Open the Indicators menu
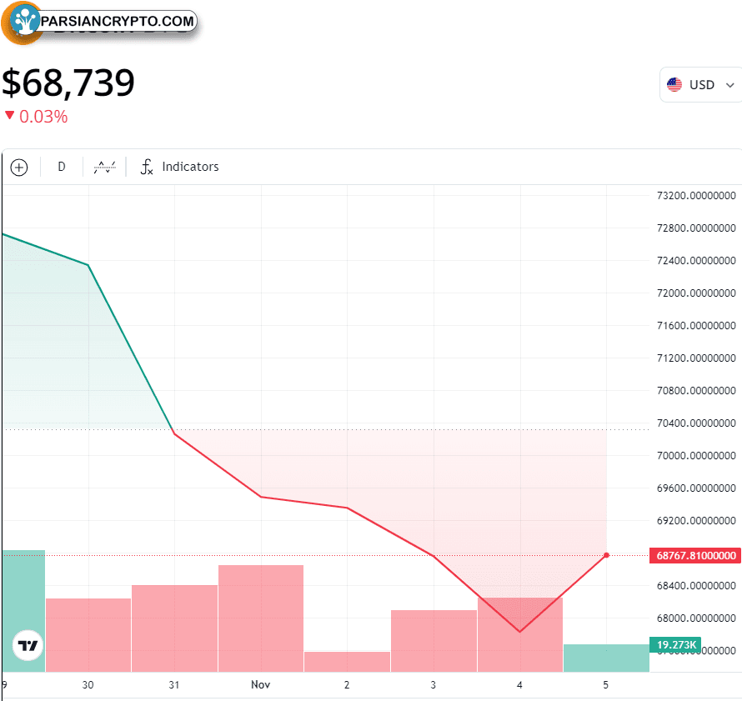The width and height of the screenshot is (742, 701). pos(180,167)
